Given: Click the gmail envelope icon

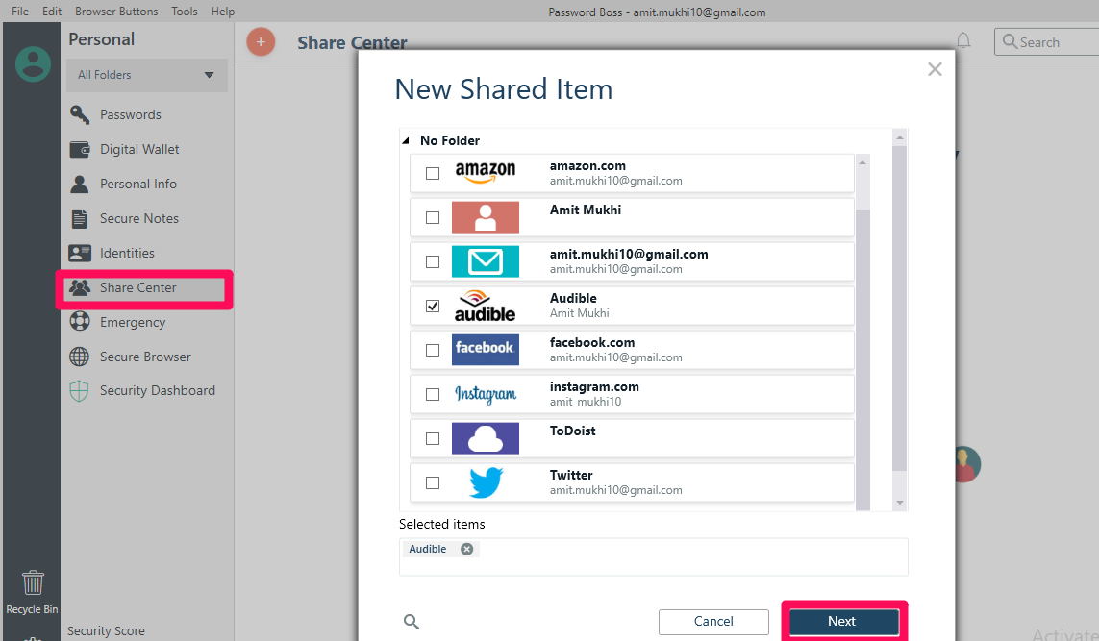Looking at the screenshot, I should [x=485, y=261].
